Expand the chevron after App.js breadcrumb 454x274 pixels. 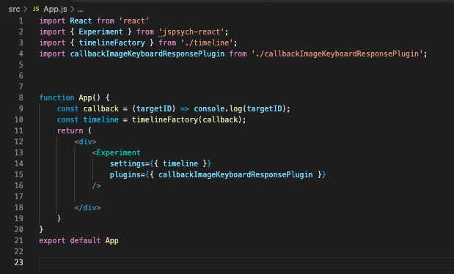(x=73, y=10)
